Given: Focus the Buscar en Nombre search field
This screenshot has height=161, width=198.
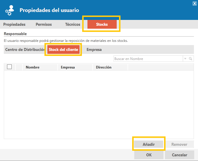Looking at the screenshot, I should (x=148, y=59).
